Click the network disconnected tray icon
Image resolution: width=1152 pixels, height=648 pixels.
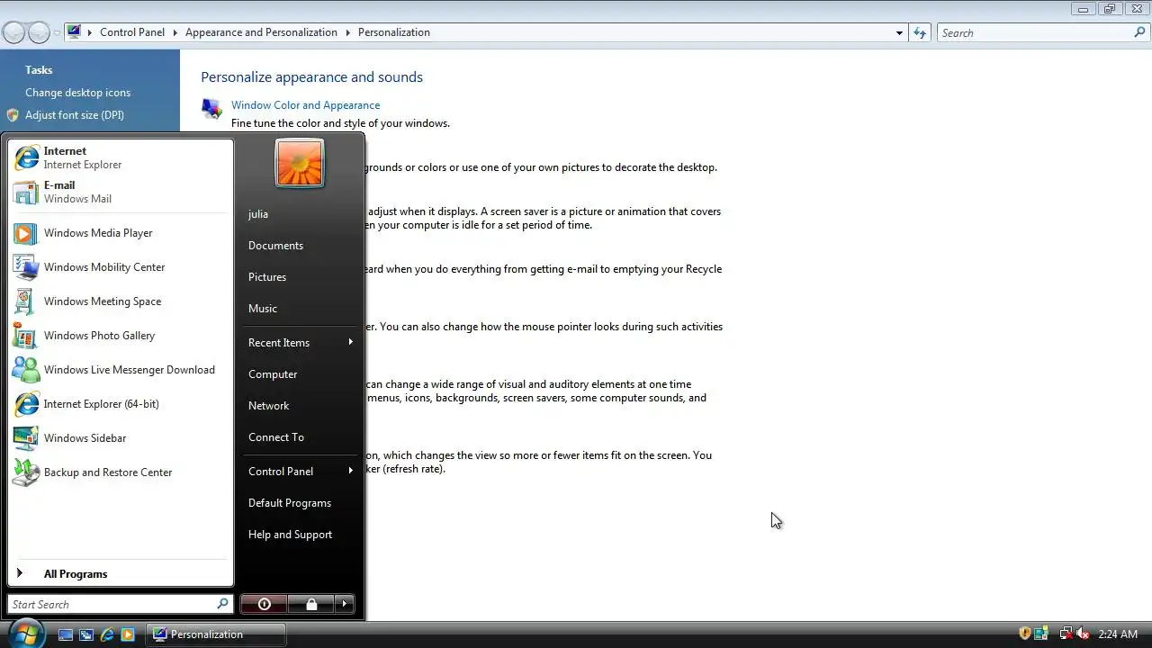[x=1066, y=634]
